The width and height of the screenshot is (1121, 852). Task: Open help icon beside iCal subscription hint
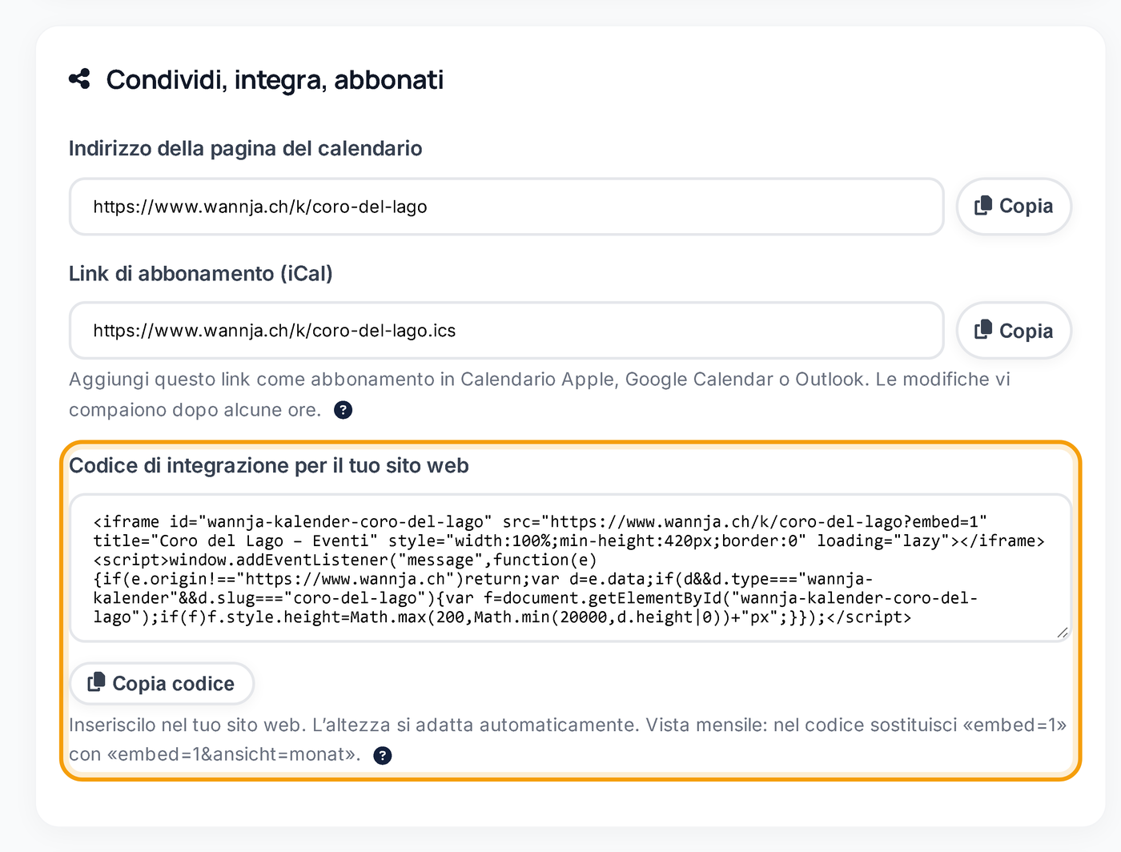(343, 410)
